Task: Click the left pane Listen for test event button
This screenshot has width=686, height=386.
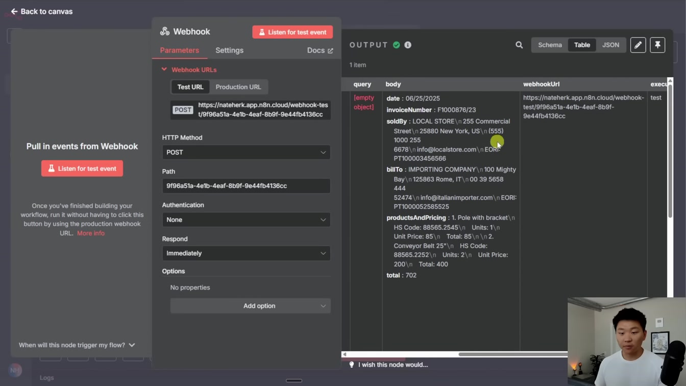Action: coord(82,168)
